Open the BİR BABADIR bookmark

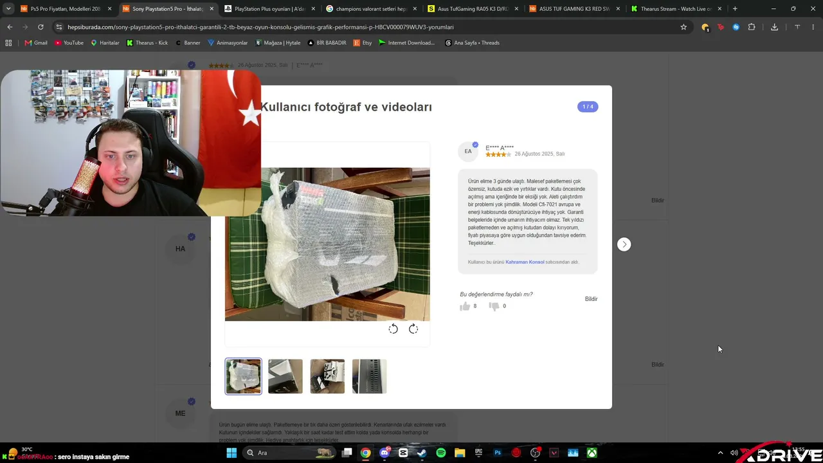[327, 42]
